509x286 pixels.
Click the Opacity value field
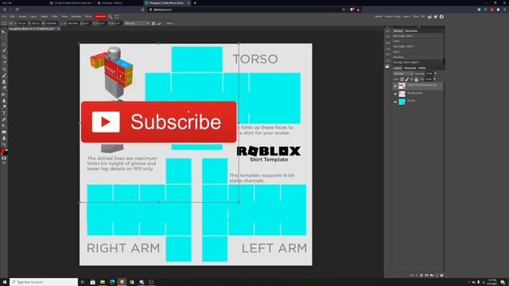(x=429, y=74)
